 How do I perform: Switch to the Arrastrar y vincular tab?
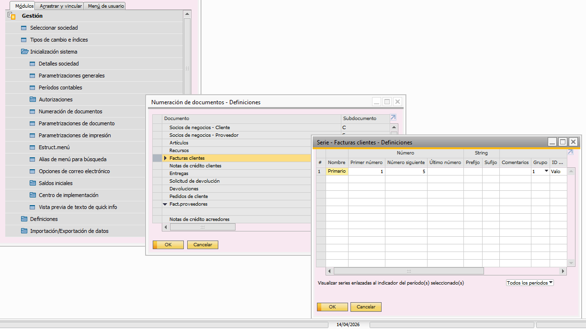pos(60,6)
